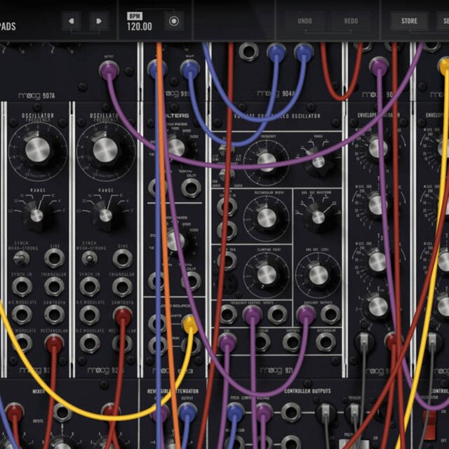449x449 pixels.
Task: Grab gray S-trigger plug on first envelope generator
Action: [x=364, y=341]
